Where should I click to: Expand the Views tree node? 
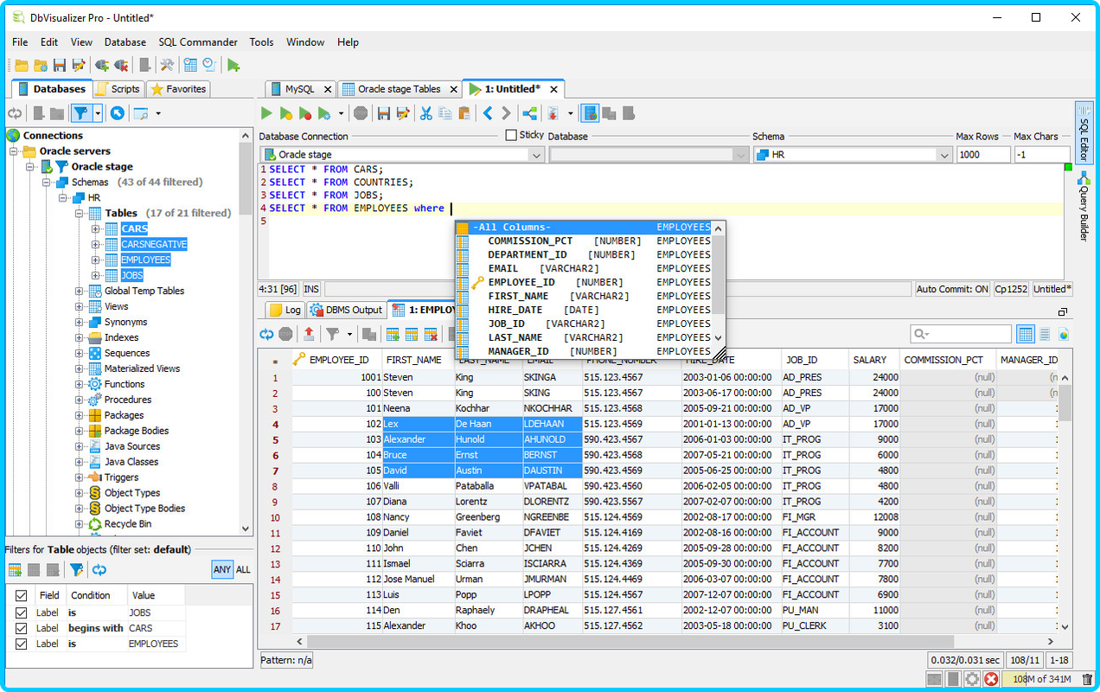point(79,306)
